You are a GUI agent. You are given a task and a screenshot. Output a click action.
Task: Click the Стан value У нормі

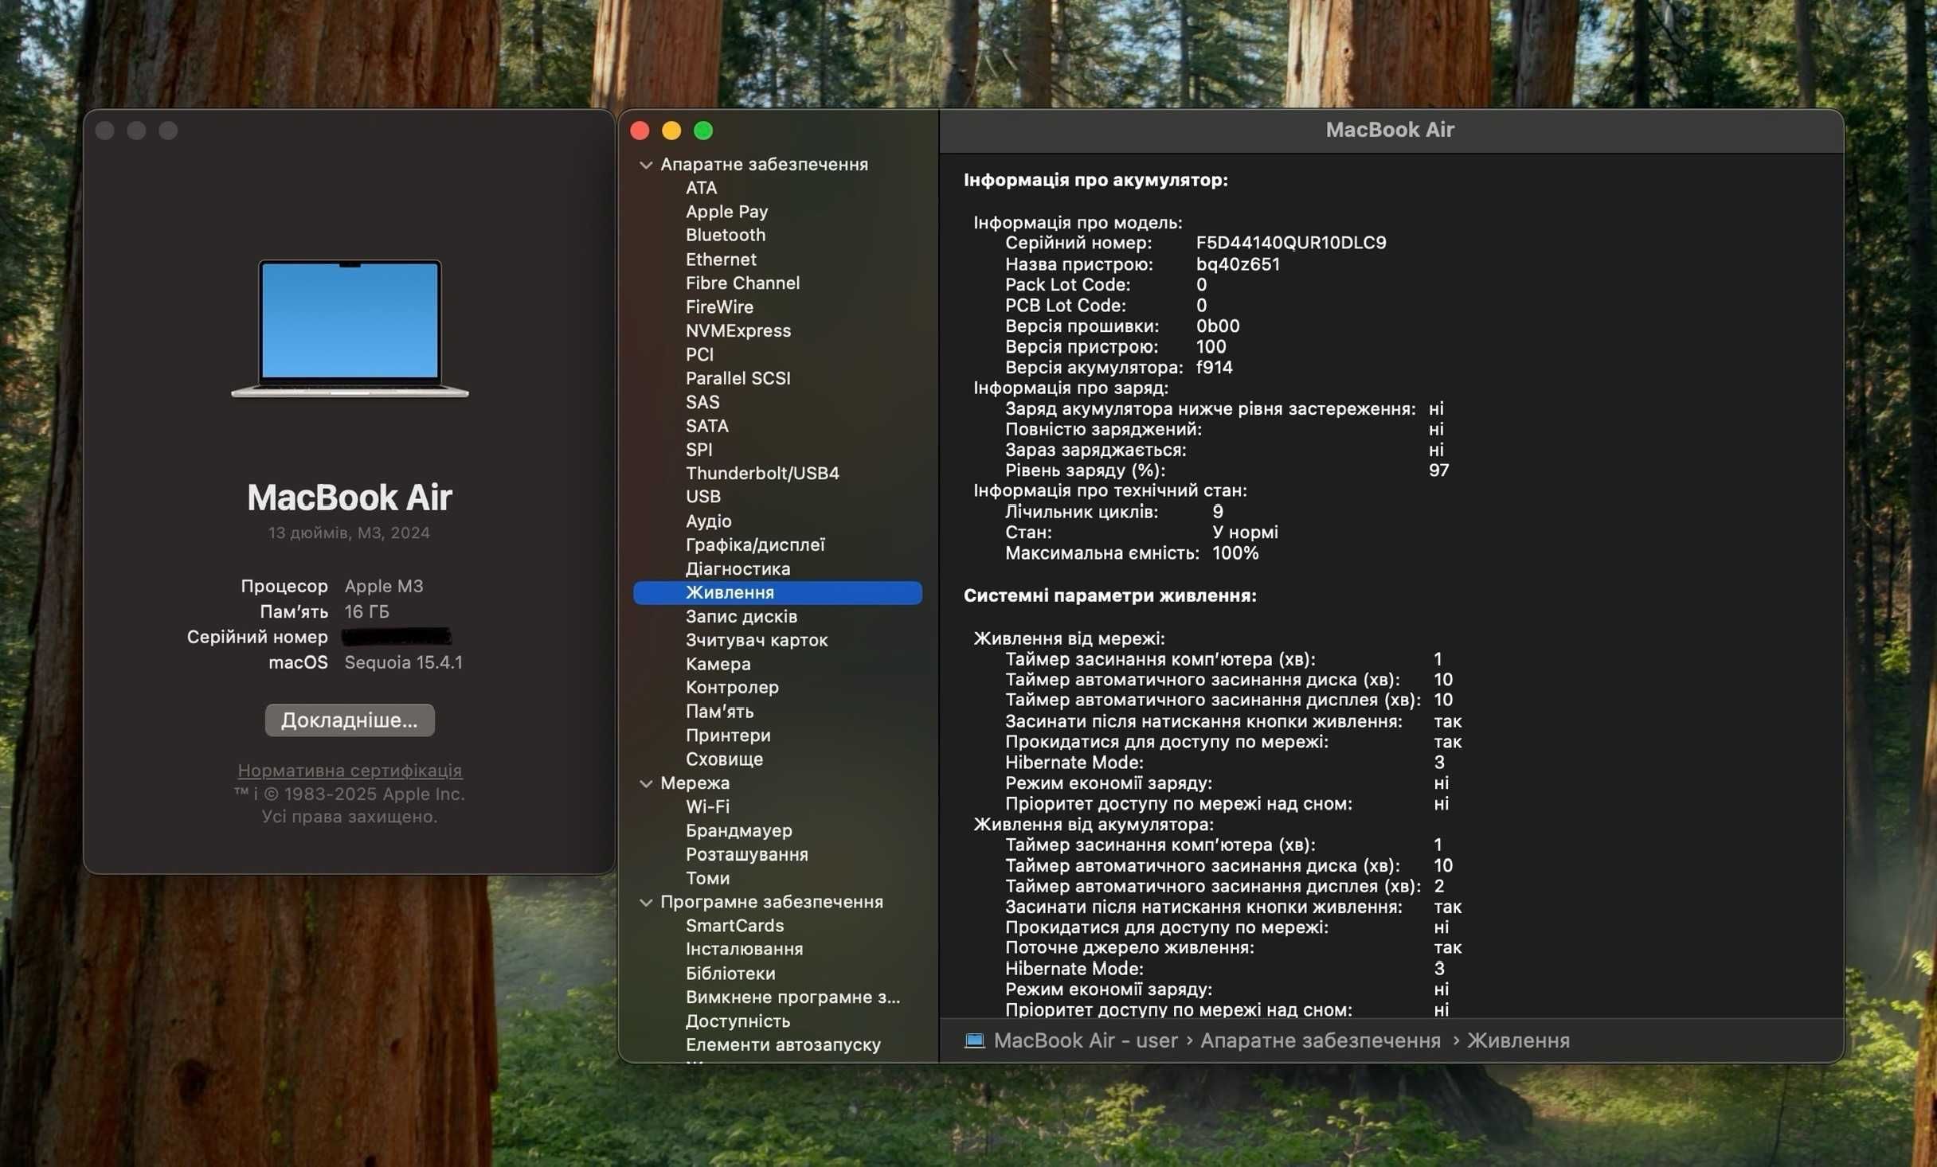(x=1245, y=533)
